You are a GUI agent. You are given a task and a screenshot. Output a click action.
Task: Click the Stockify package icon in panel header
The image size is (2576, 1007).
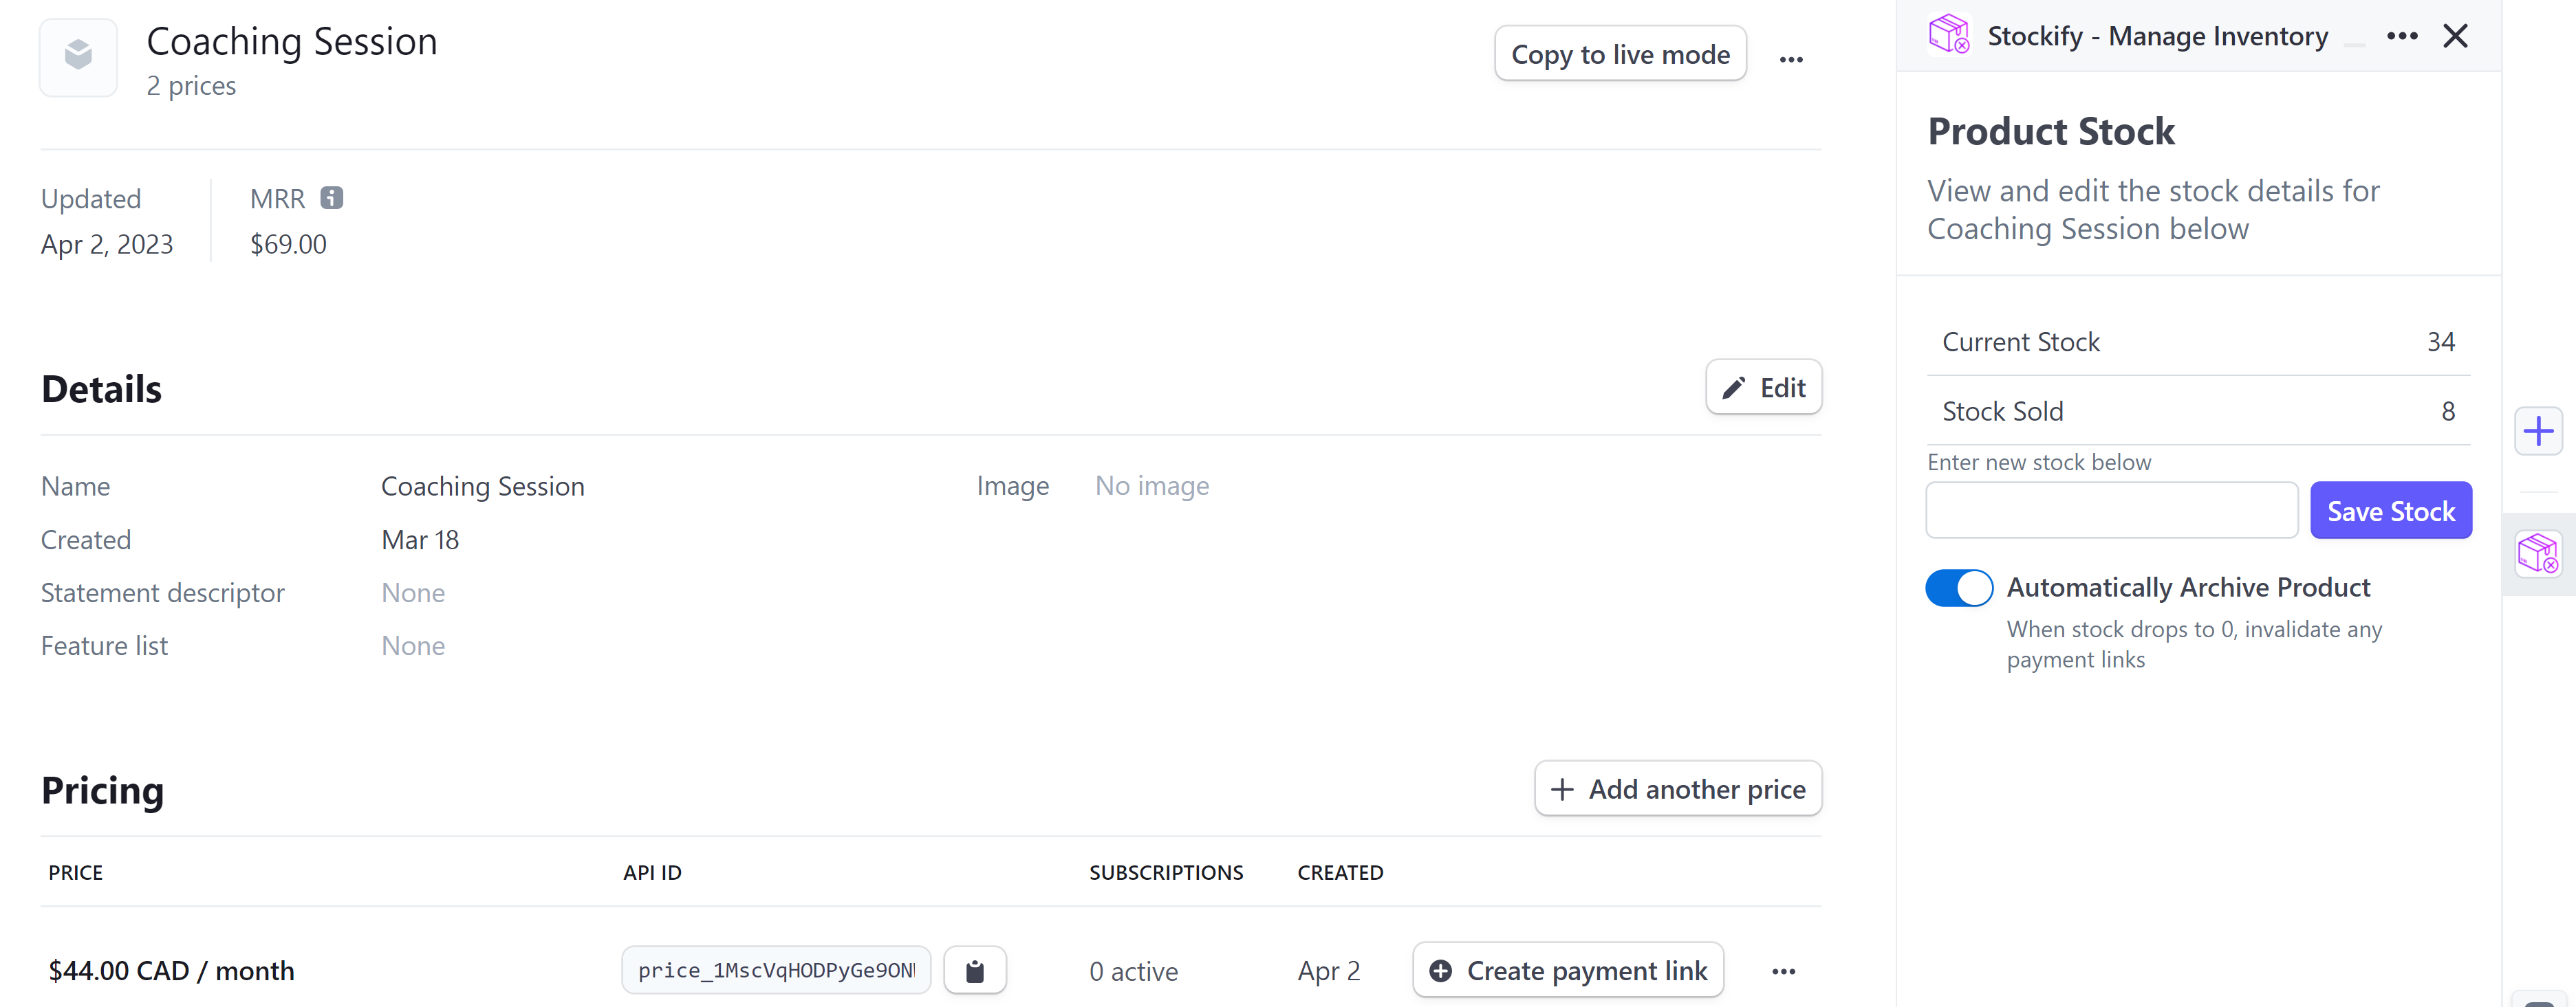coord(1947,35)
